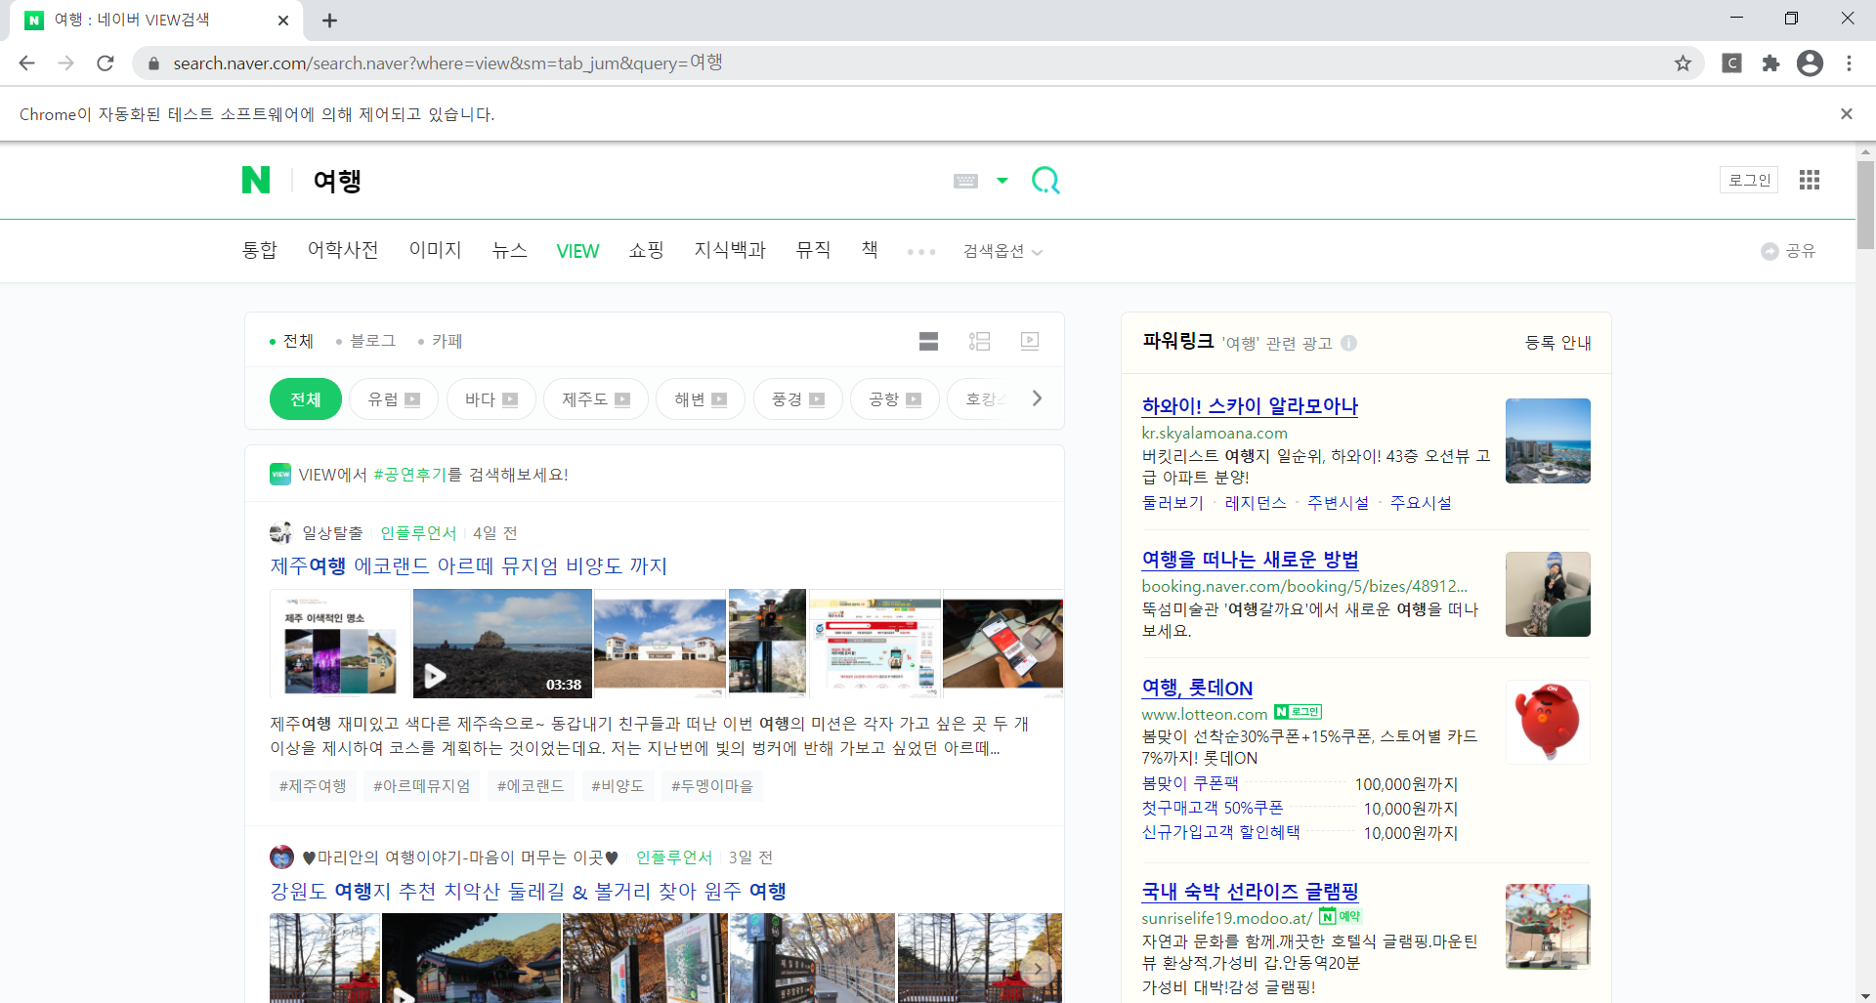Click the green Naver N logo
The image size is (1876, 1003).
(x=256, y=180)
